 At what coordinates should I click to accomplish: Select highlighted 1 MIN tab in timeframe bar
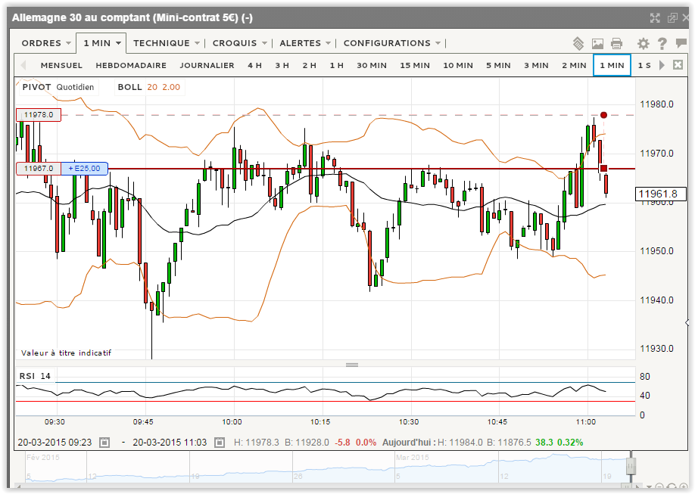612,66
